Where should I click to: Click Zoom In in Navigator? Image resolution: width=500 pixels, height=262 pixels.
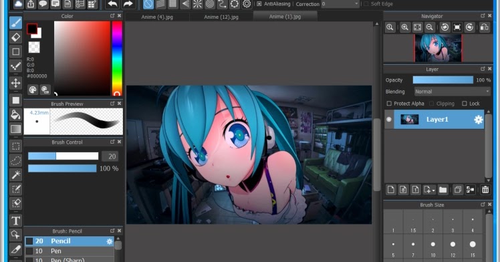click(x=404, y=27)
